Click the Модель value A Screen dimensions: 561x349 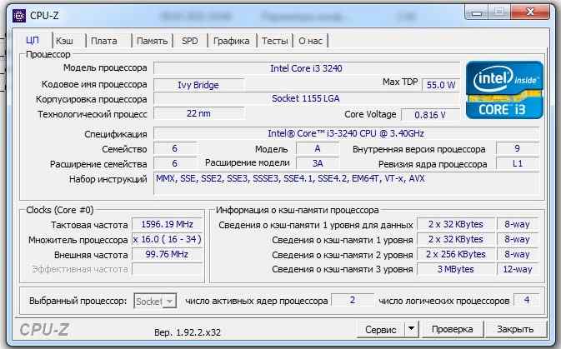(318, 149)
